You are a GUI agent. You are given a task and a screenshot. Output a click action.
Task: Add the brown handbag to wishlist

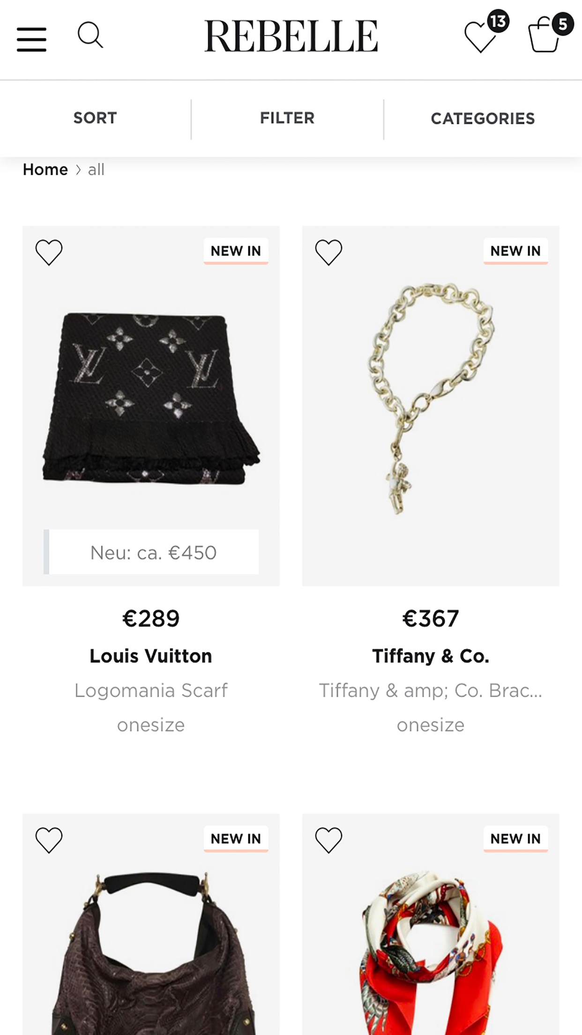(x=49, y=840)
